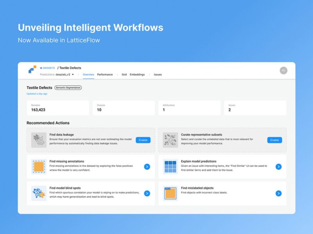Click the Find mislabeled objects thumbnail icon
Viewport: 313px width, 234px height.
tap(171, 193)
